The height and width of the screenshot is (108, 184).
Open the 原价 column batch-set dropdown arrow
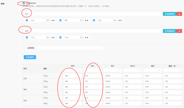100,70
